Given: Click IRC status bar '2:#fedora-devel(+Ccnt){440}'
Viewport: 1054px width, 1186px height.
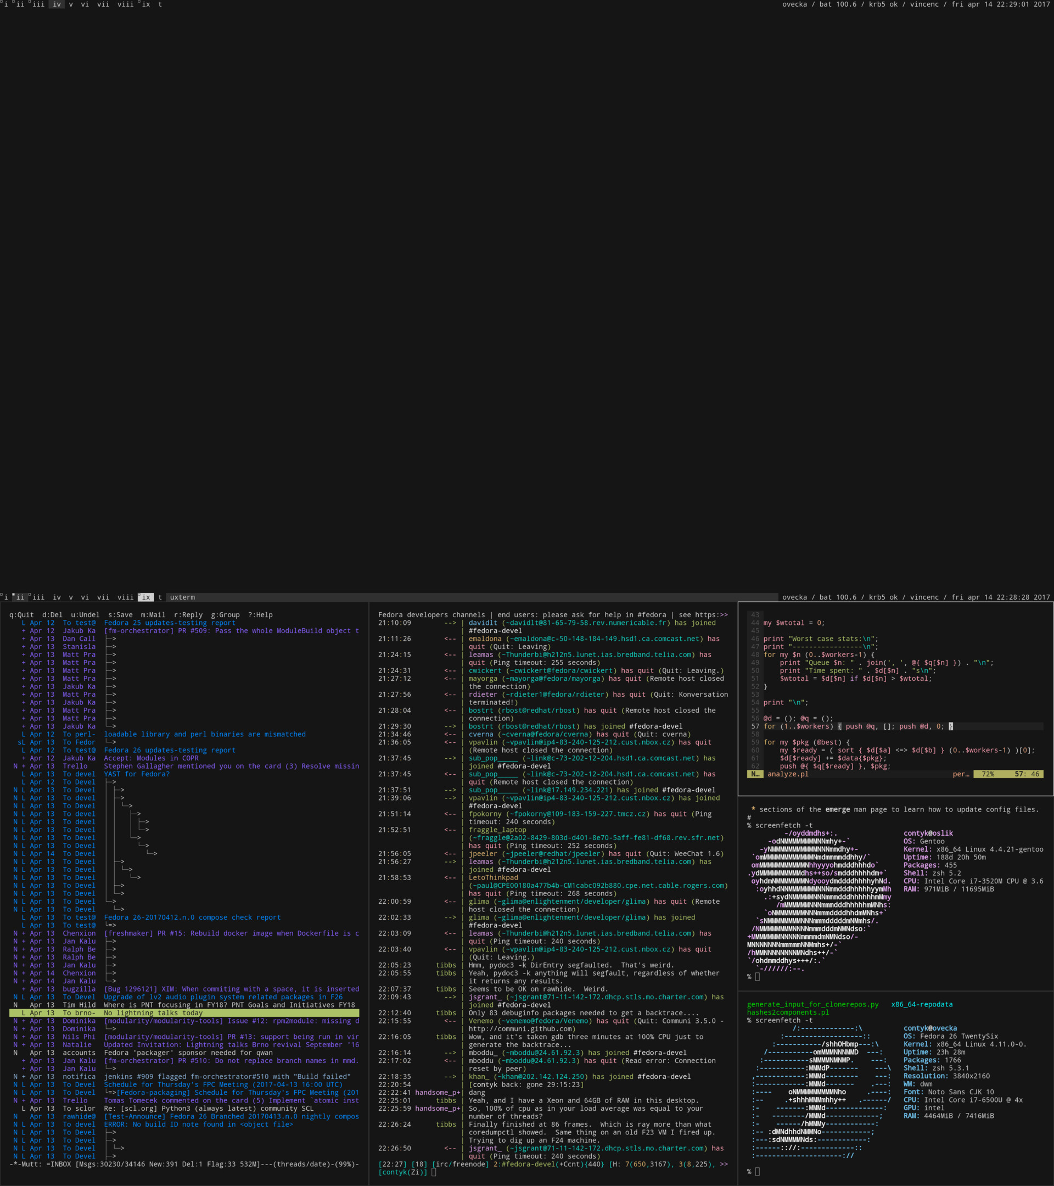Looking at the screenshot, I should click(x=547, y=1164).
